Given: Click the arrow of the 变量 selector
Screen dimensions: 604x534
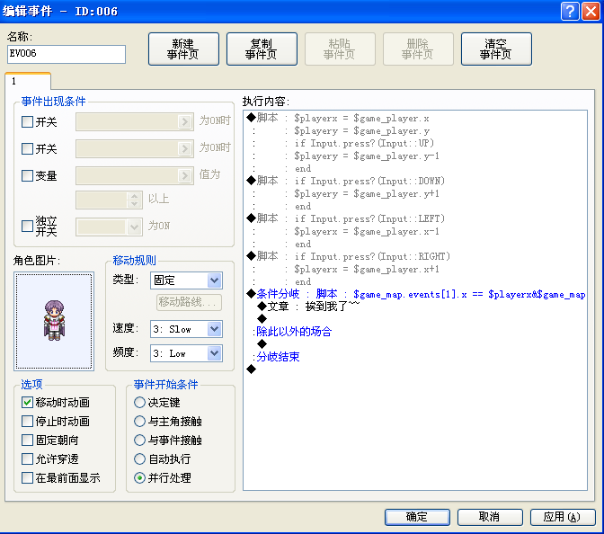Looking at the screenshot, I should (185, 175).
